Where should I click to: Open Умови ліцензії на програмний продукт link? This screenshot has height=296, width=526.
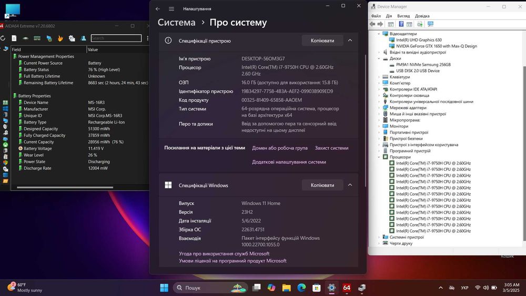[x=232, y=261]
